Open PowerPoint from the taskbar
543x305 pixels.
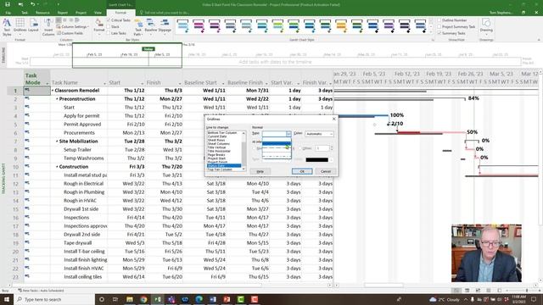227,299
